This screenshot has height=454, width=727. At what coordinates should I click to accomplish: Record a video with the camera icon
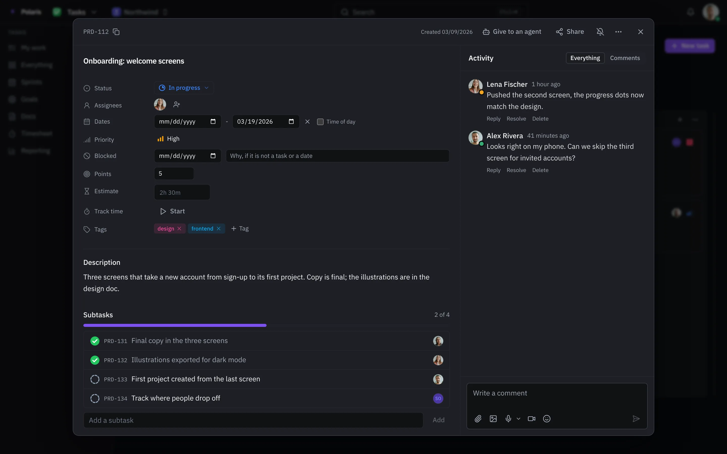pos(532,418)
